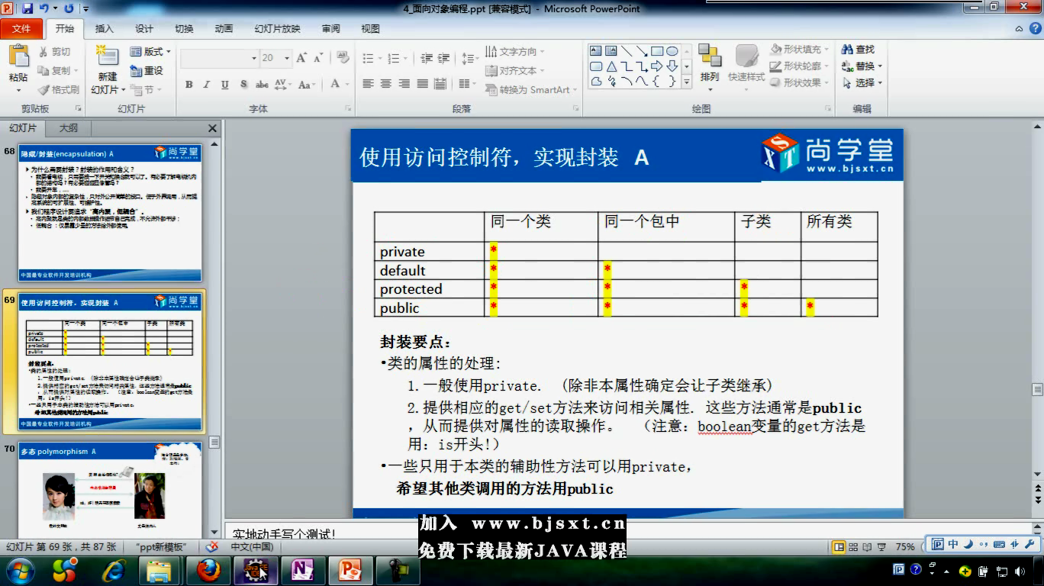The width and height of the screenshot is (1044, 586).
Task: Click the Cut (剪切) button
Action: [x=54, y=52]
